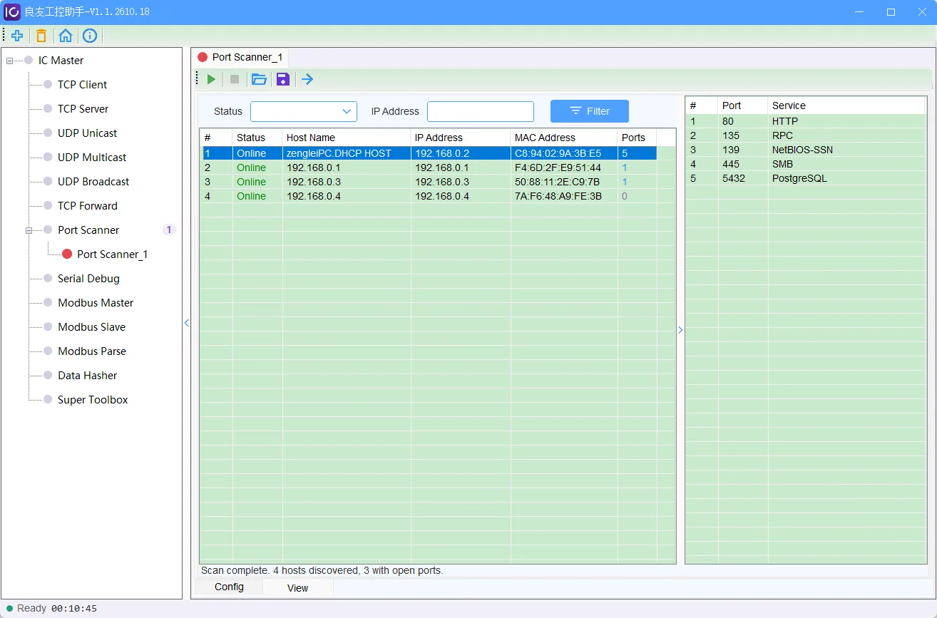Open the info about icon
Screen dimensions: 937x618
[90, 36]
